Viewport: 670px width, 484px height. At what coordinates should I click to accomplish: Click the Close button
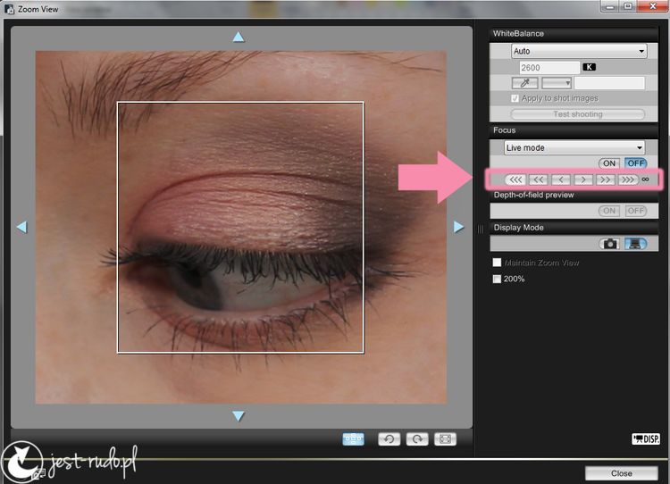[621, 473]
